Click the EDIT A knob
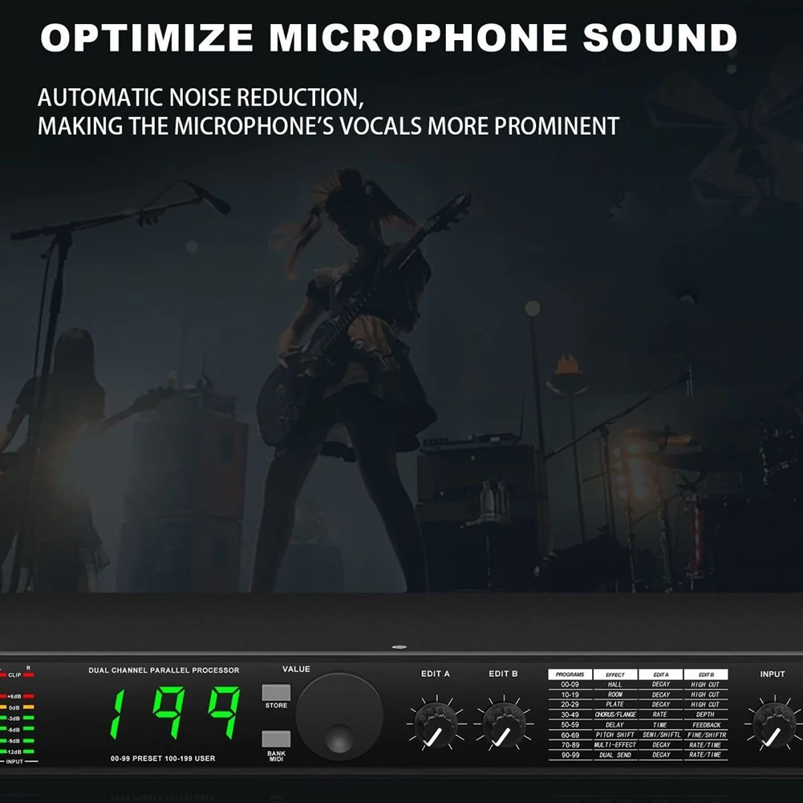The width and height of the screenshot is (803, 803). 436,723
